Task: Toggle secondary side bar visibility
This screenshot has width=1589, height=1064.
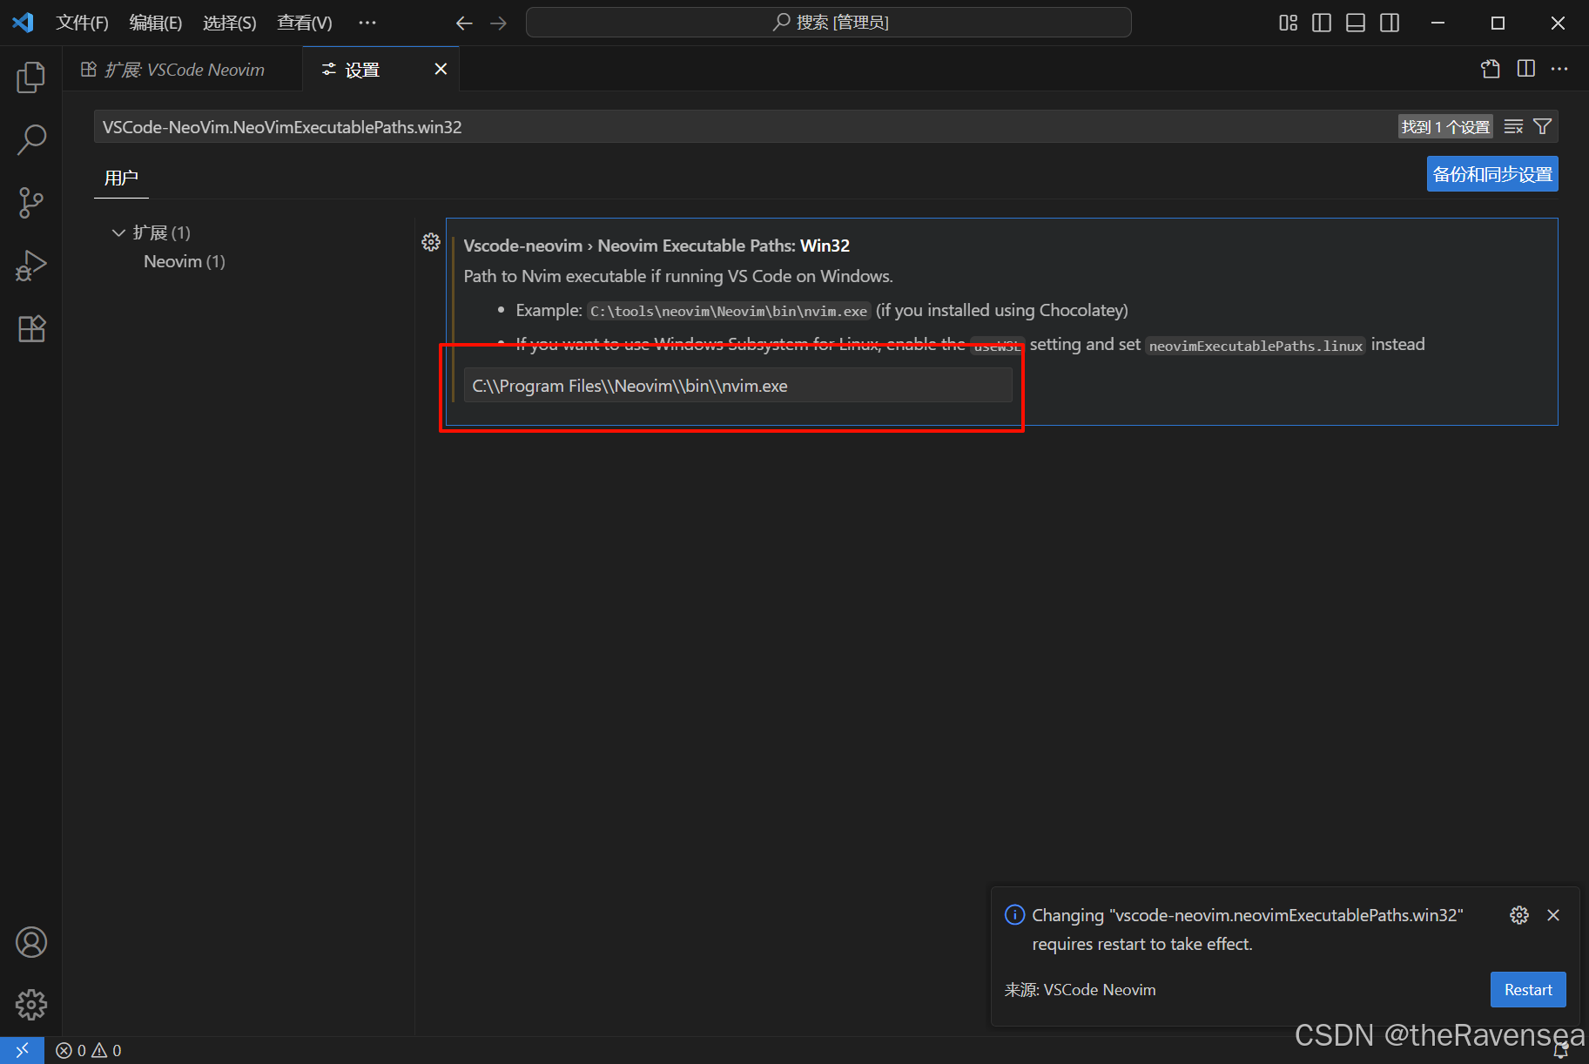Action: pyautogui.click(x=1390, y=23)
